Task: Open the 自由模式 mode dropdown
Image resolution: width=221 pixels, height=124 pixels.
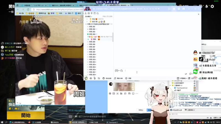Action: [88, 17]
